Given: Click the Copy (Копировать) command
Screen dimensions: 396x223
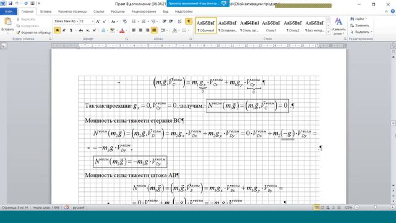Looking at the screenshot, I should pos(27,26).
